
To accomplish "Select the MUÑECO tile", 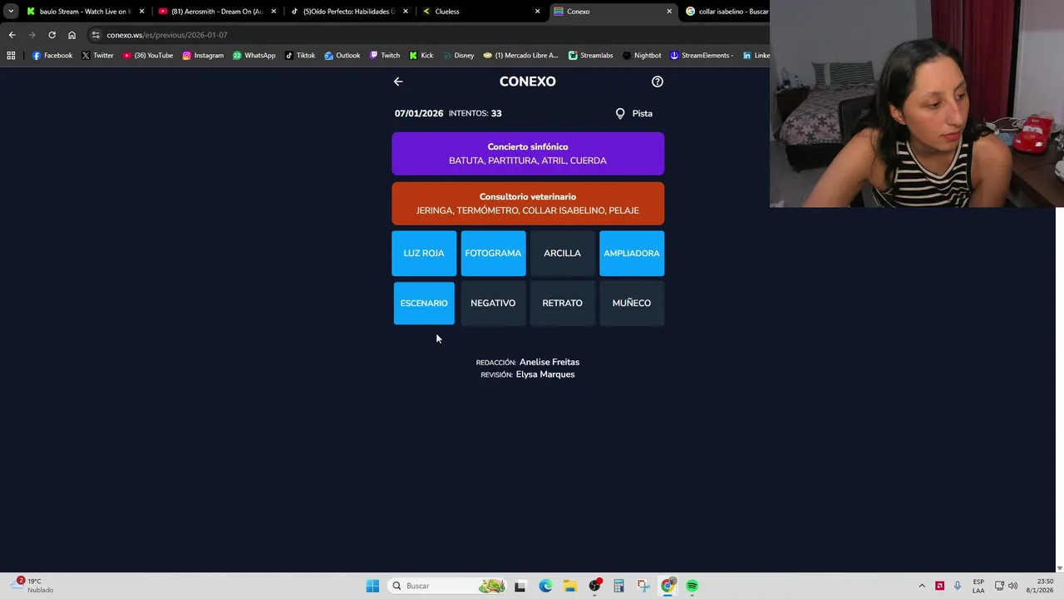I will (x=632, y=303).
